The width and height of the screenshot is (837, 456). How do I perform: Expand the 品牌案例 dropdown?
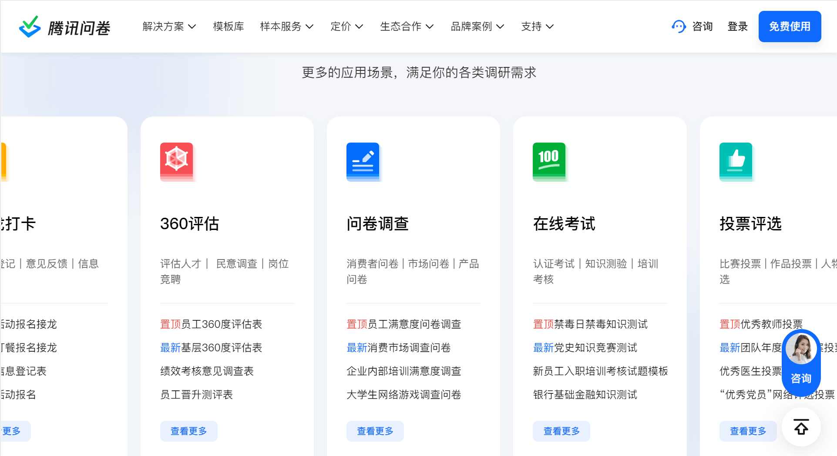coord(477,27)
